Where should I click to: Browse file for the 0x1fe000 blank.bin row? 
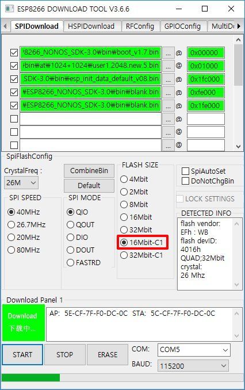(x=169, y=105)
